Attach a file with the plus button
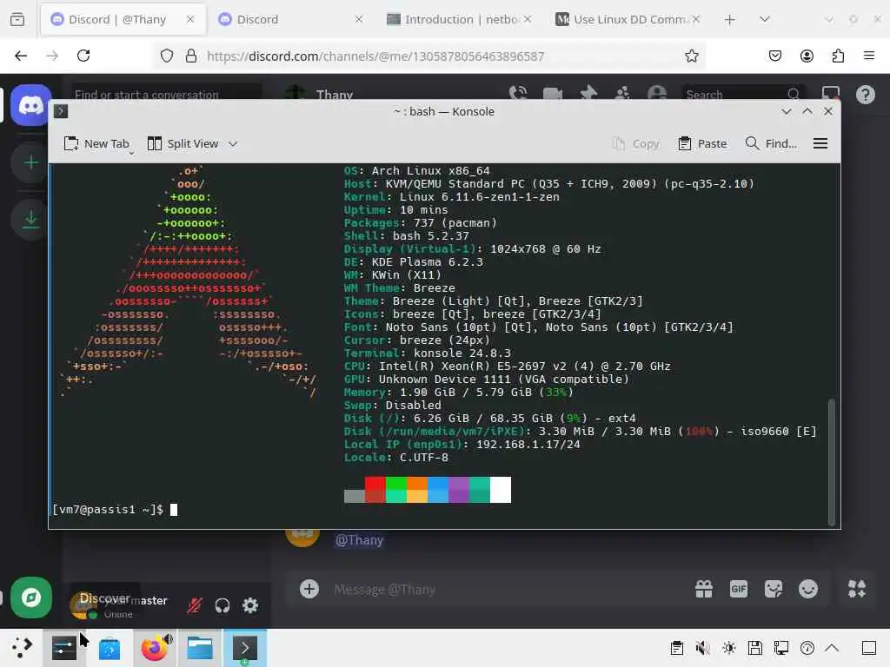This screenshot has width=890, height=667. click(309, 589)
